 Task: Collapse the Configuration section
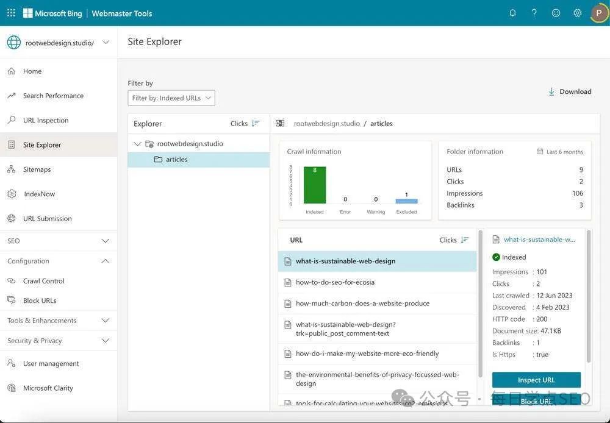coord(105,261)
